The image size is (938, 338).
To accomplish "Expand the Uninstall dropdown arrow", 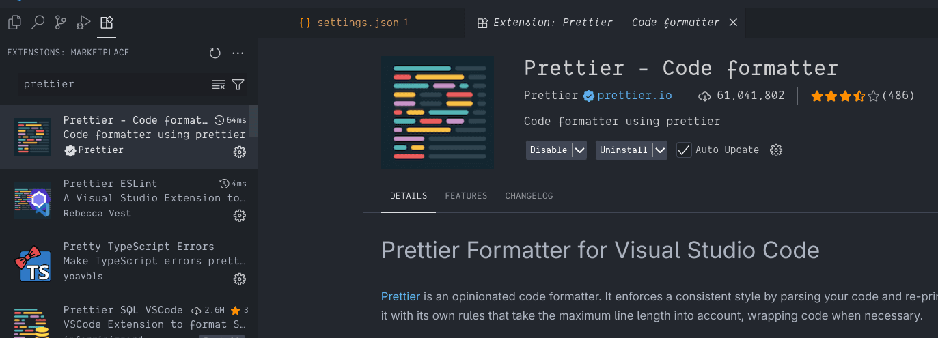I will tap(659, 150).
